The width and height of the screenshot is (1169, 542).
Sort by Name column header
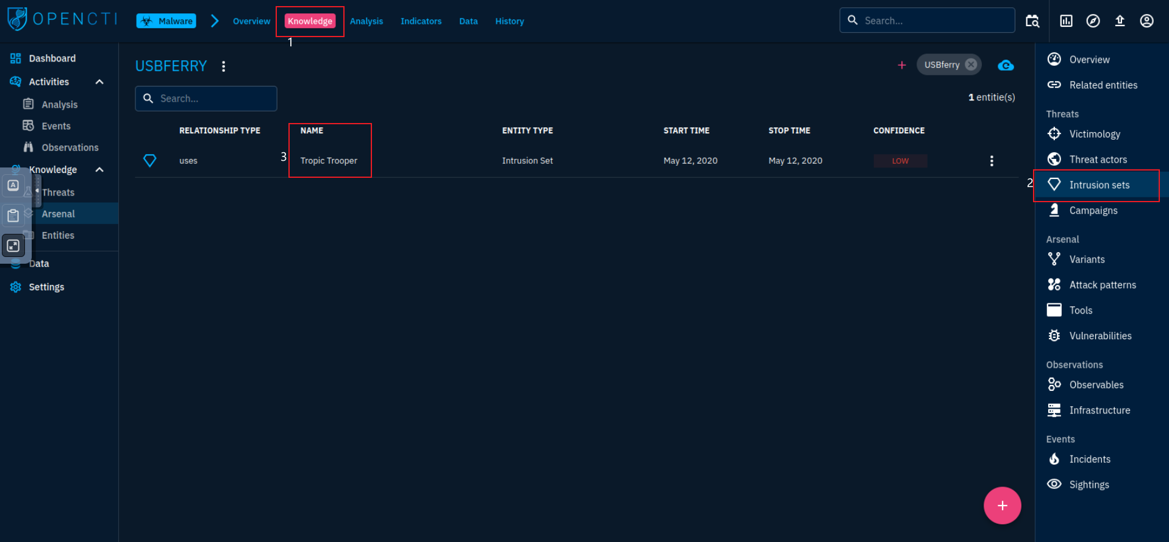tap(312, 130)
